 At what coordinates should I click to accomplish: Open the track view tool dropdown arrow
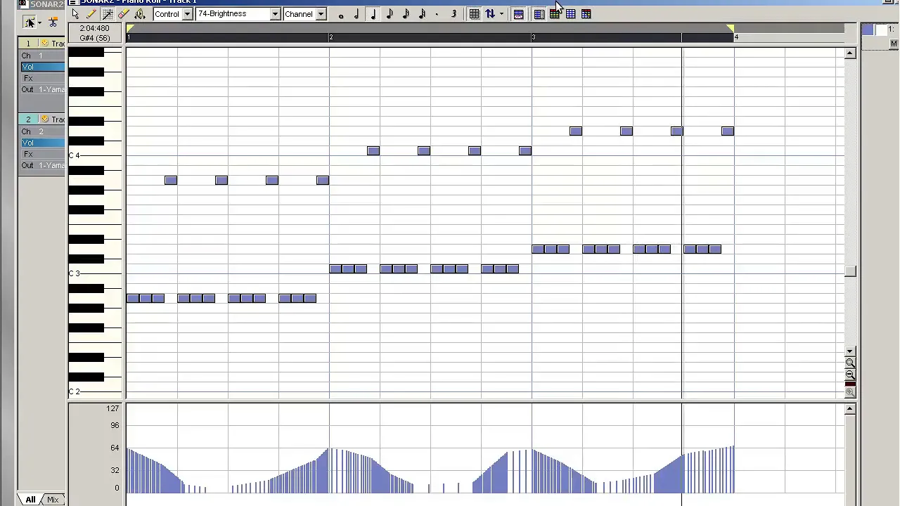(39, 23)
